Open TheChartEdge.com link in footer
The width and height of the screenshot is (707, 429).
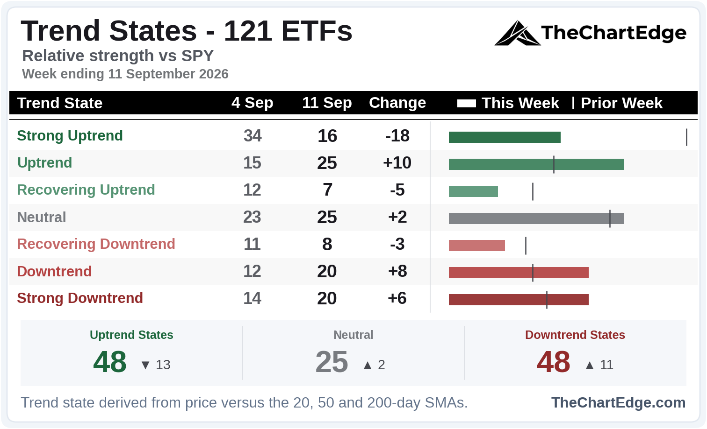tap(618, 402)
